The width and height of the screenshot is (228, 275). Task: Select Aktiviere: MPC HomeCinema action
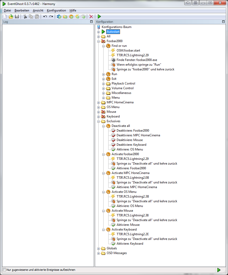point(137,187)
